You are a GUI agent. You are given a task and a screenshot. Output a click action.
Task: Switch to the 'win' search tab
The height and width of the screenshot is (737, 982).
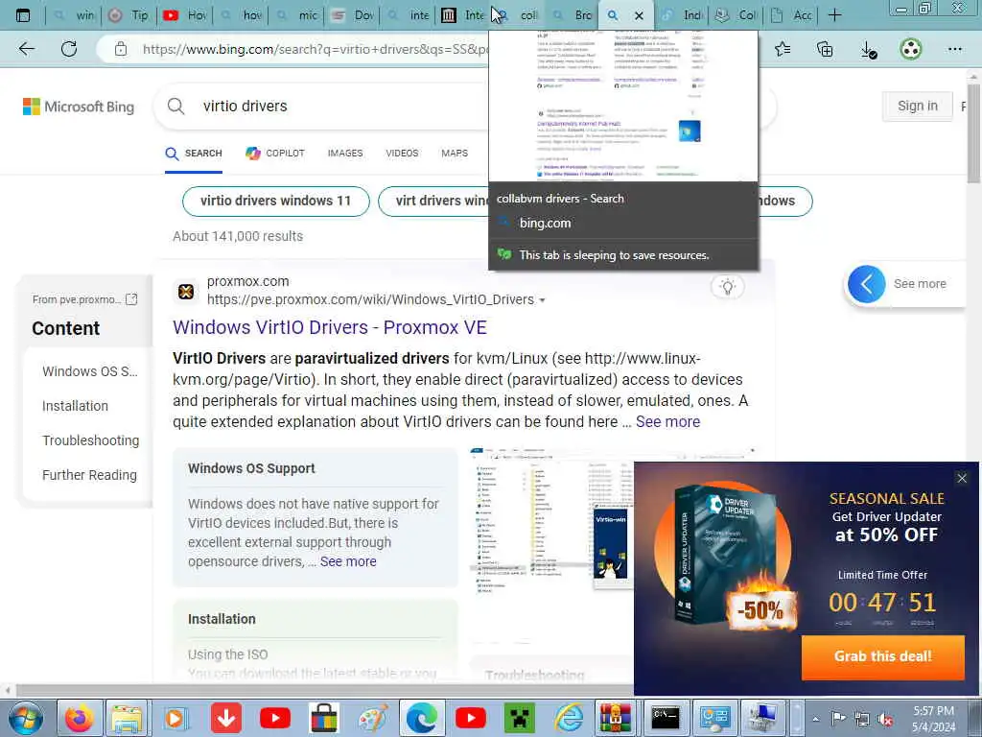74,15
